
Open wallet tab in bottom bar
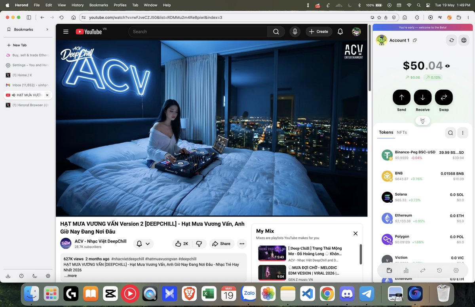click(x=389, y=270)
